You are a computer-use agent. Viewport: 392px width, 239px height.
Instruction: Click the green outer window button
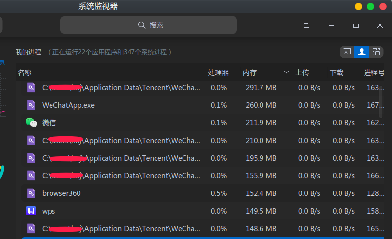tap(370, 6)
